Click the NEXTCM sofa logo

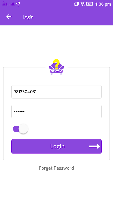(x=56, y=67)
